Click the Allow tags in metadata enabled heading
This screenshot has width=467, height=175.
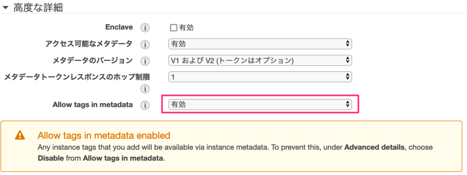click(x=104, y=135)
